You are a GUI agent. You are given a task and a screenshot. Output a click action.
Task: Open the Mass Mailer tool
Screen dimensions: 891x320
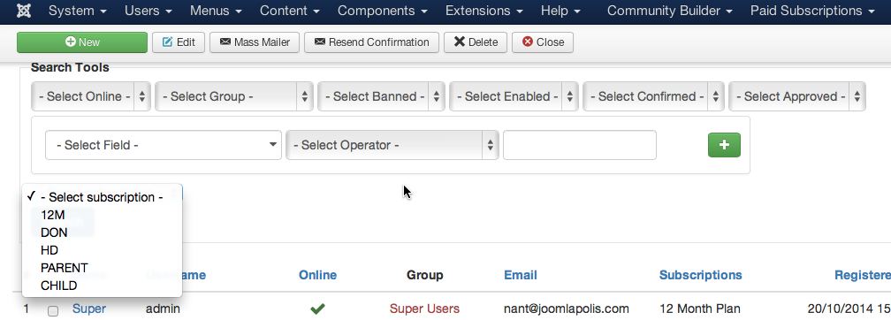pyautogui.click(x=255, y=42)
